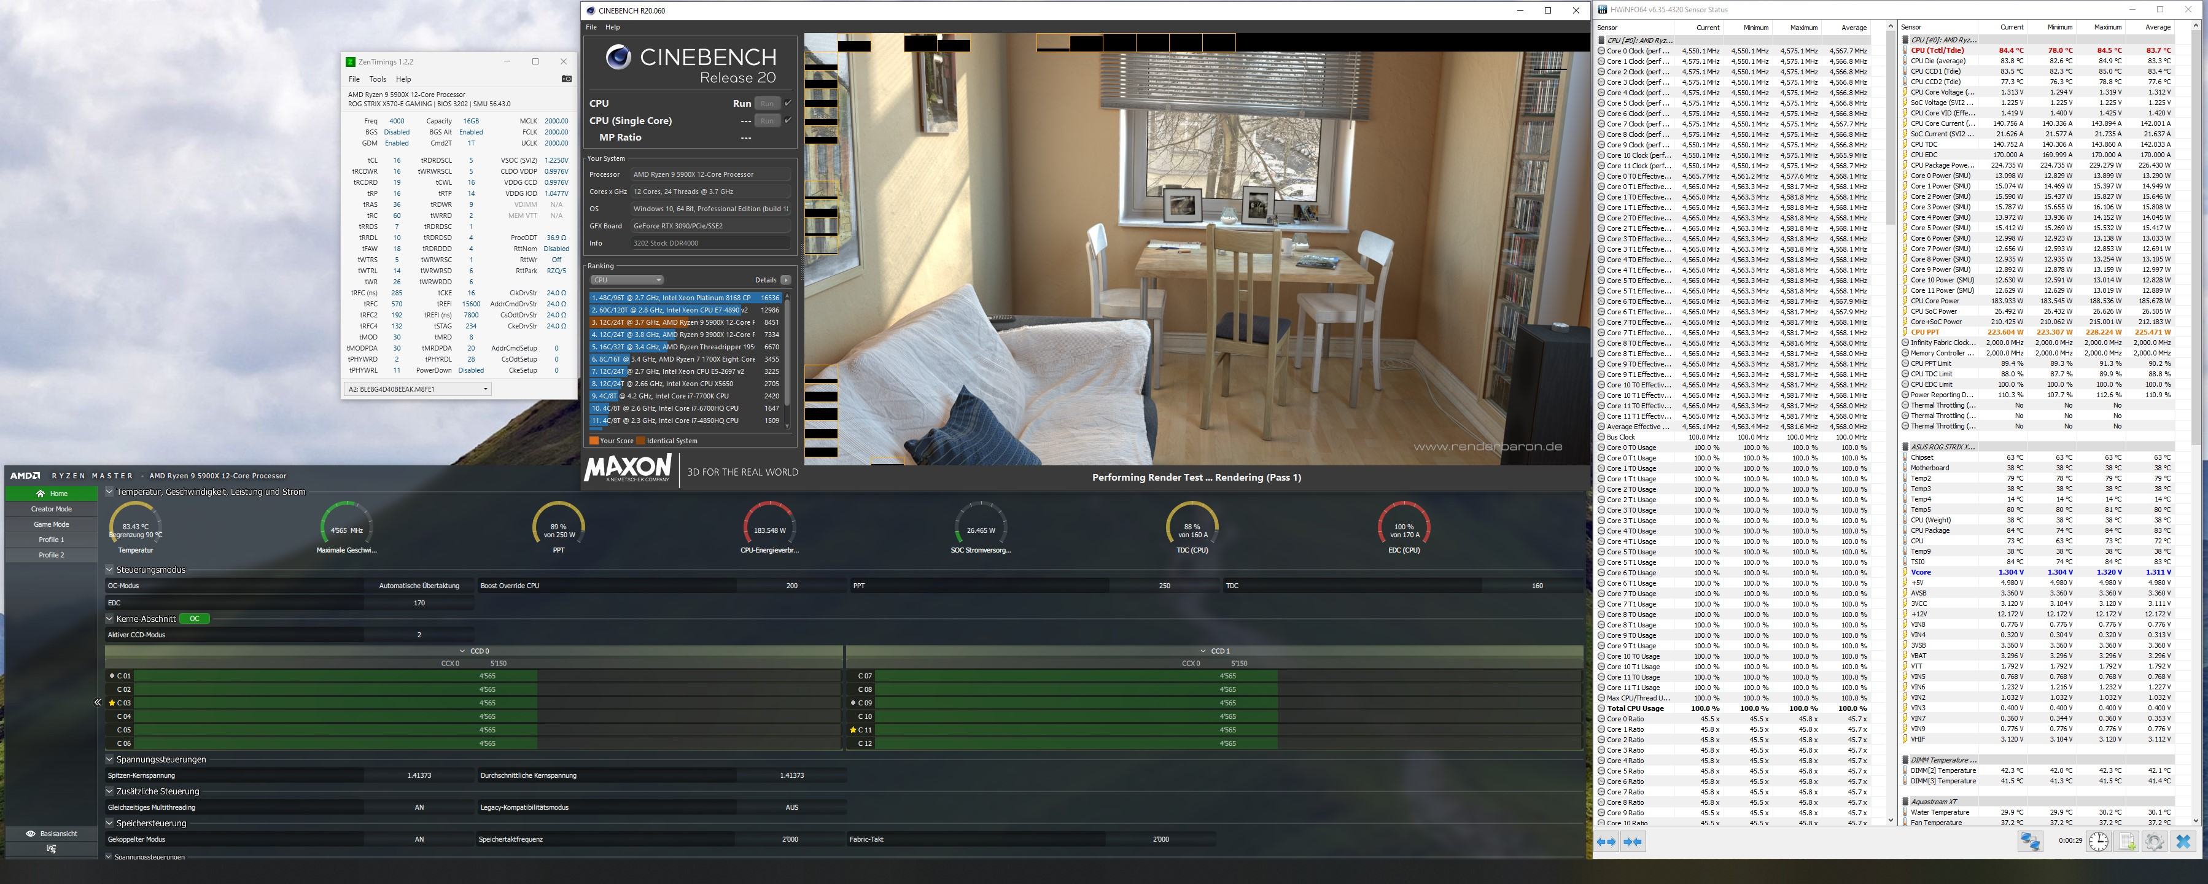Open Cinebench Ranking CPU dropdown
2208x884 pixels.
(626, 280)
